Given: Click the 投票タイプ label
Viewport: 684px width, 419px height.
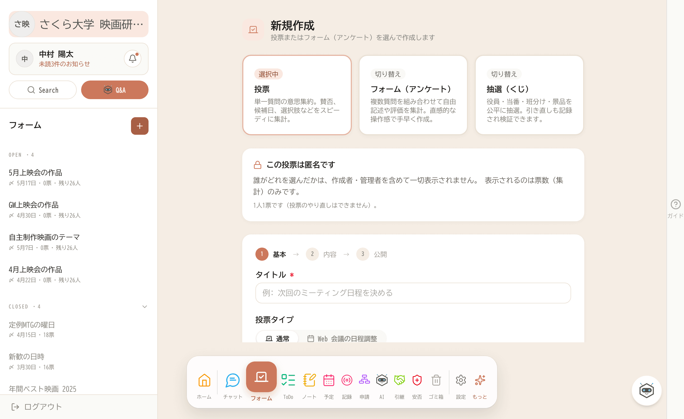Looking at the screenshot, I should click(x=274, y=320).
